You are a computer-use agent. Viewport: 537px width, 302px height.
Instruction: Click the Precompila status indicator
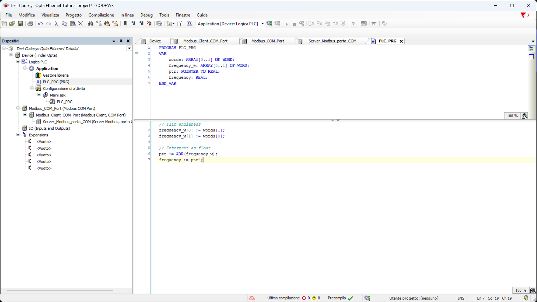click(x=340, y=298)
